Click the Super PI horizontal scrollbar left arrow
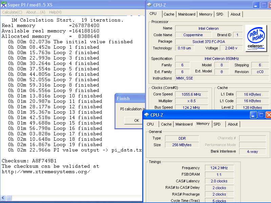This screenshot has height=203, width=271. [3, 198]
